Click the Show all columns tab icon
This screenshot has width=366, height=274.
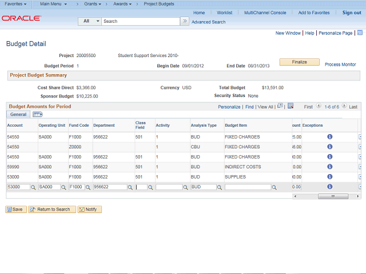(38, 115)
